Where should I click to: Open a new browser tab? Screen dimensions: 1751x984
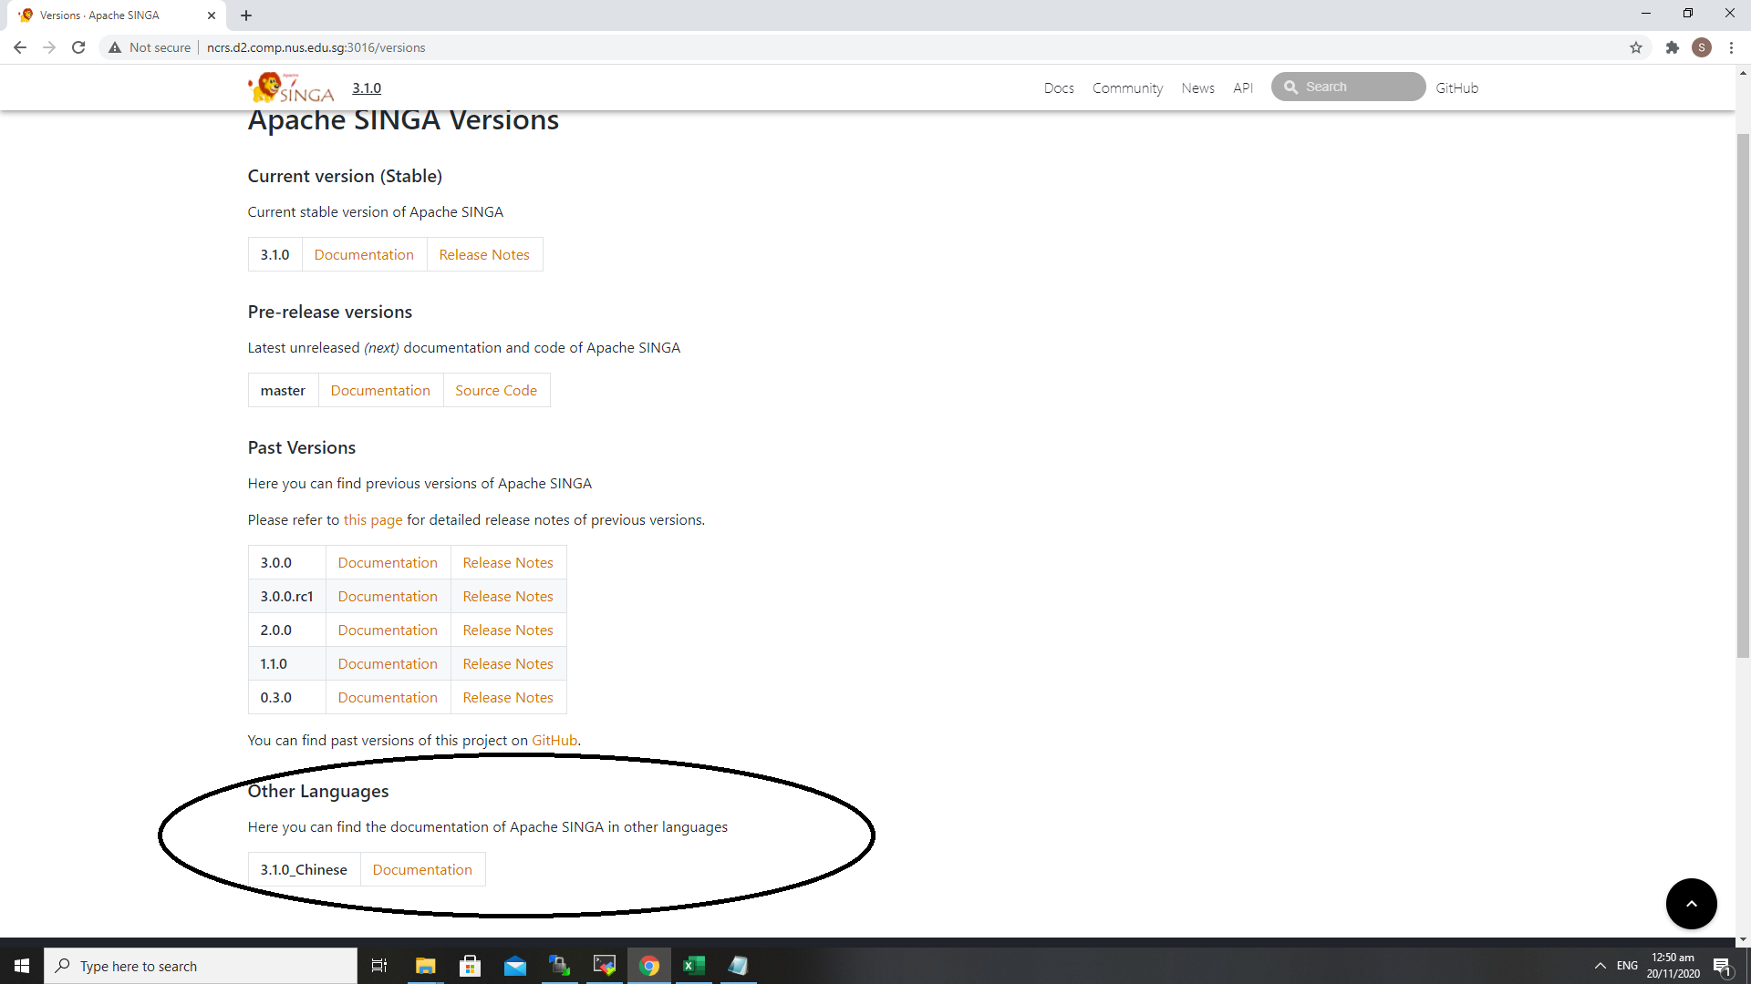tap(246, 15)
